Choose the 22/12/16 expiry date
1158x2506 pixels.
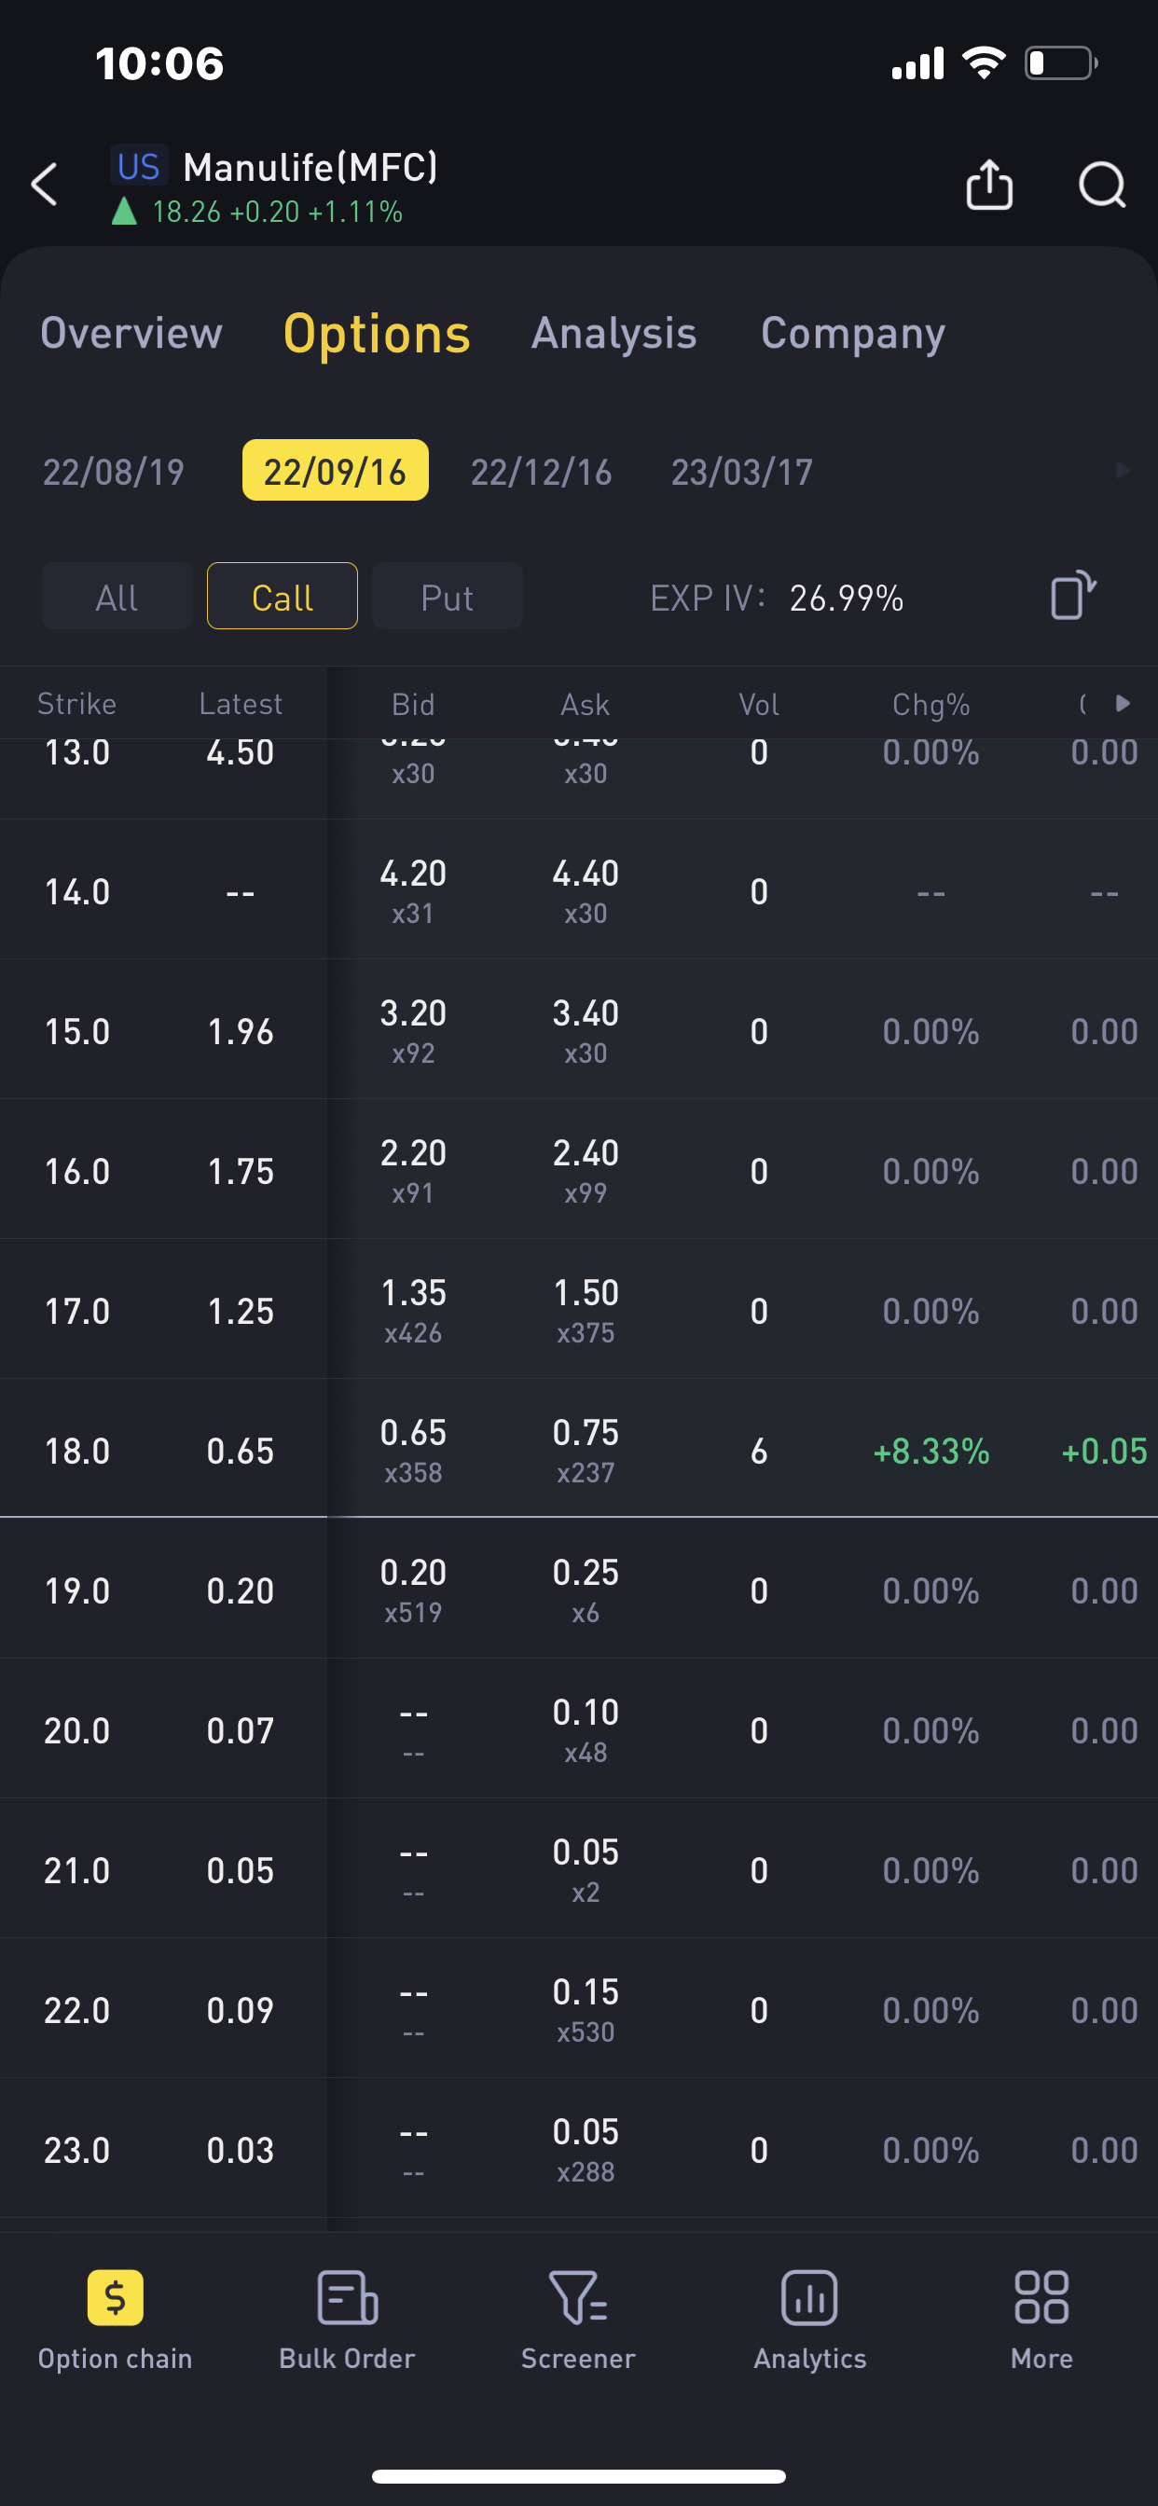click(542, 472)
